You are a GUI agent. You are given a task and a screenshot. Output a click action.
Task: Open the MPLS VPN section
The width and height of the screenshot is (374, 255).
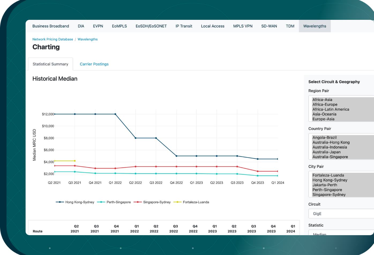pyautogui.click(x=242, y=26)
